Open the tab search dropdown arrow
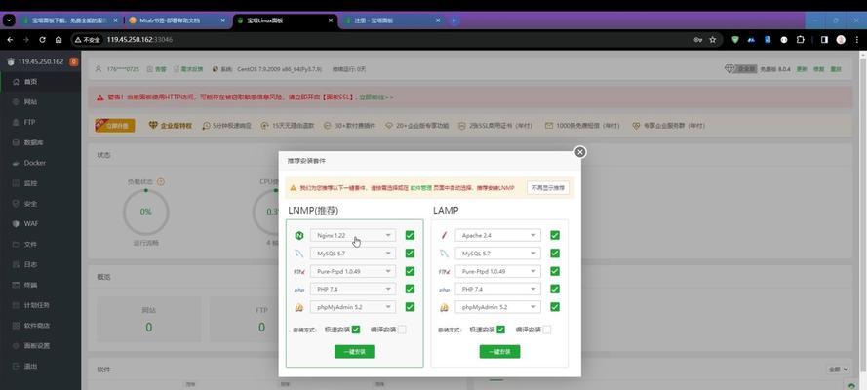 (9, 20)
